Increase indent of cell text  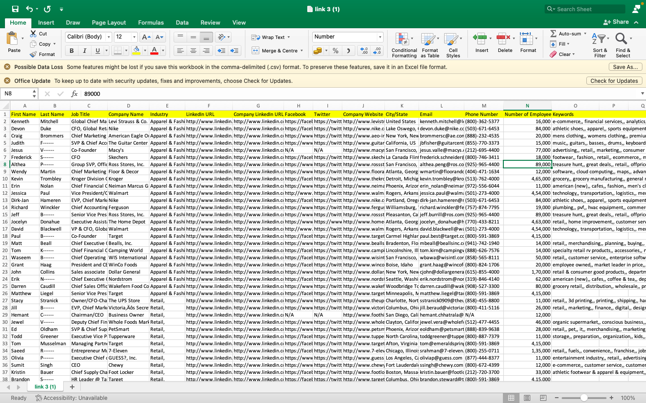(234, 51)
